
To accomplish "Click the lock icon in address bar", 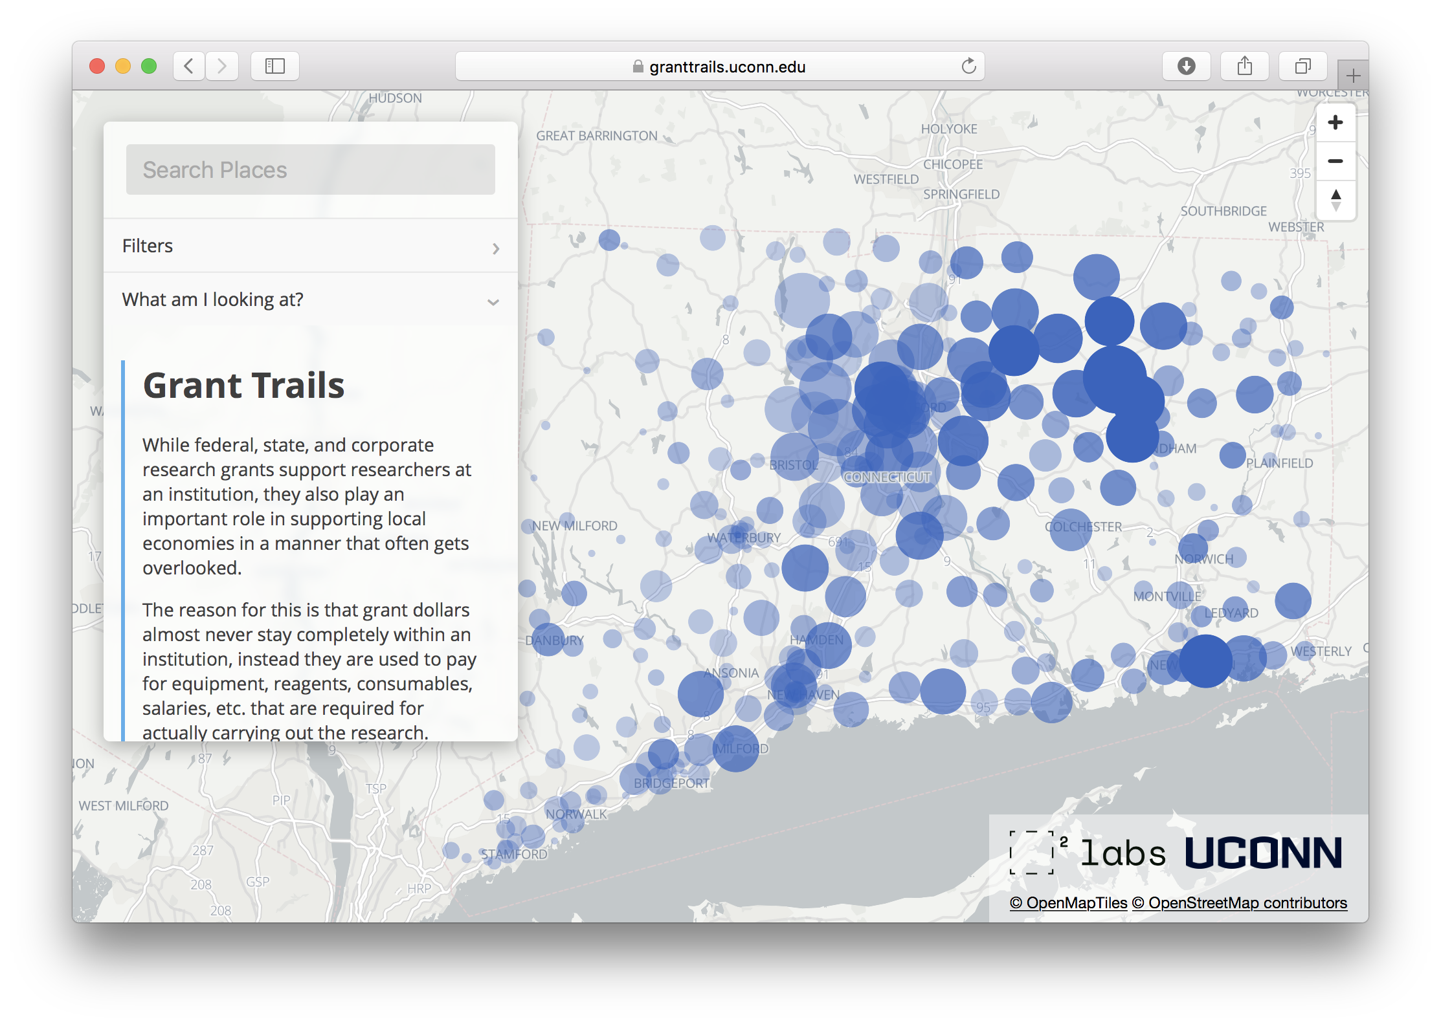I will [x=638, y=67].
